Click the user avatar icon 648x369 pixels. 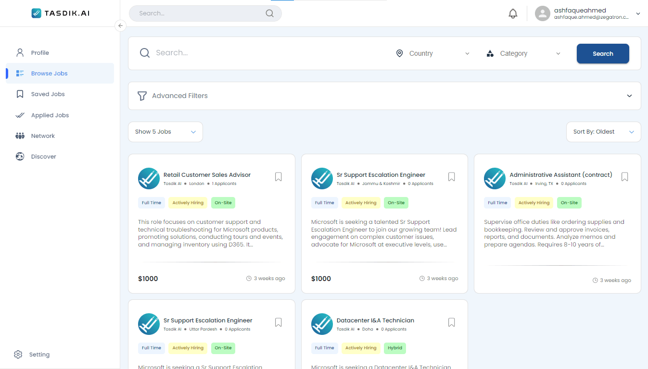542,13
